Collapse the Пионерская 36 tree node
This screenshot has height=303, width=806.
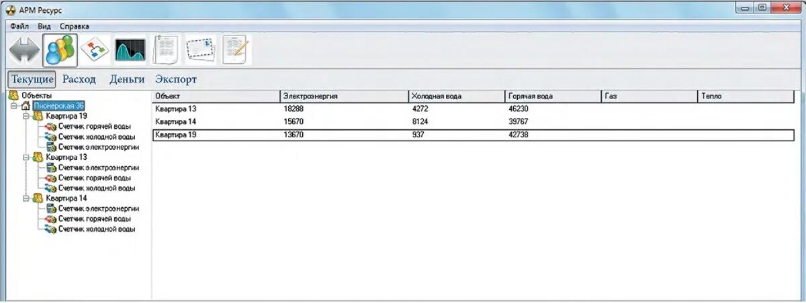point(13,106)
